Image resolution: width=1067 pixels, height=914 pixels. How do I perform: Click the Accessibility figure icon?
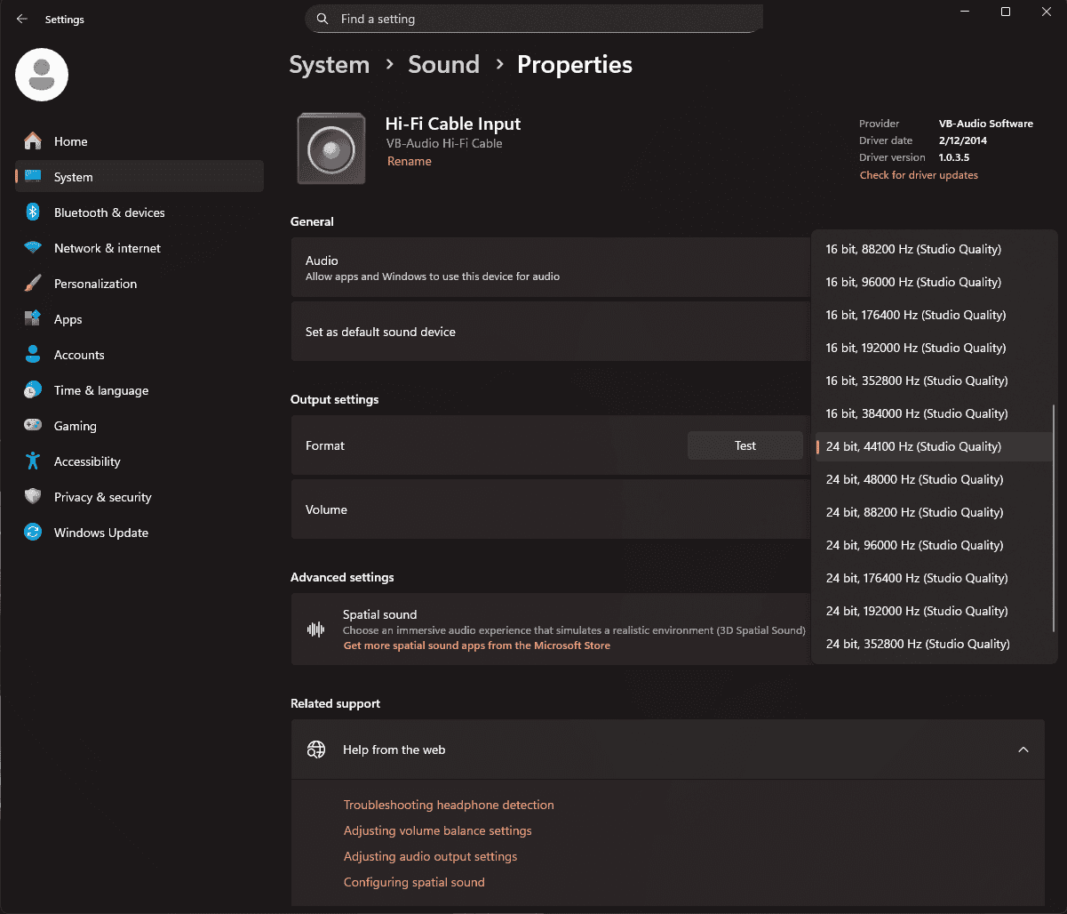pyautogui.click(x=33, y=461)
